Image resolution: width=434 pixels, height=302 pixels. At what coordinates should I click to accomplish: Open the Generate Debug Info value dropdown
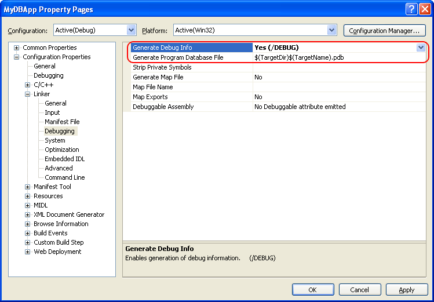[x=421, y=48]
